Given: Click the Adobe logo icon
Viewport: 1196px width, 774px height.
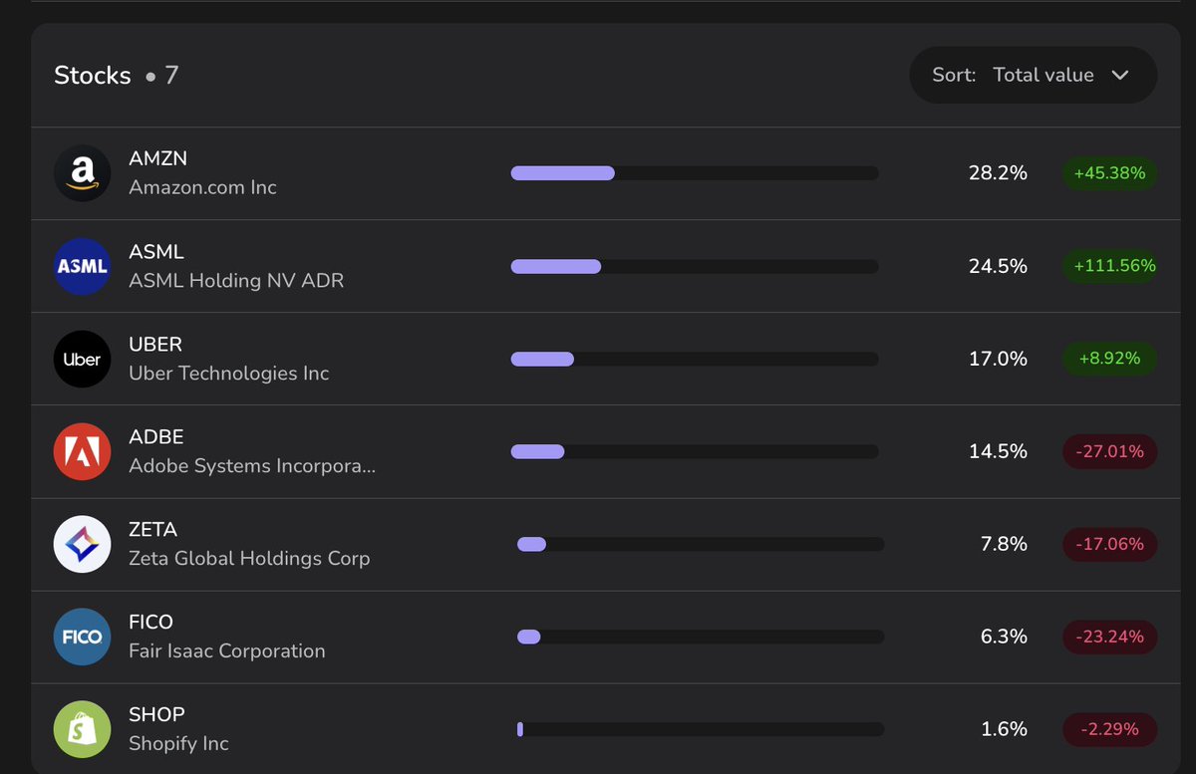Looking at the screenshot, I should 82,451.
